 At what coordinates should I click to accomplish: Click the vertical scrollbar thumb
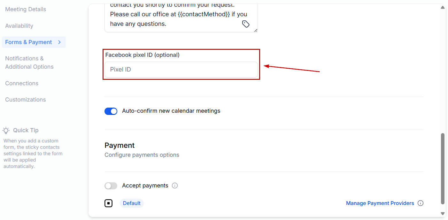tap(443, 168)
